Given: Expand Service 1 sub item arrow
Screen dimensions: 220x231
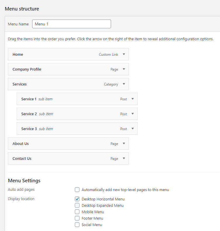Looking at the screenshot, I should point(133,99).
